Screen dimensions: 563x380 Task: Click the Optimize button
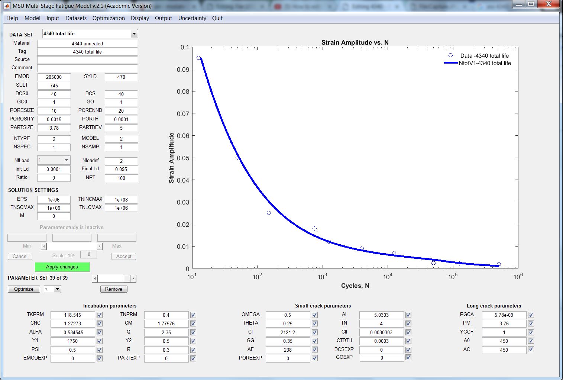point(24,289)
